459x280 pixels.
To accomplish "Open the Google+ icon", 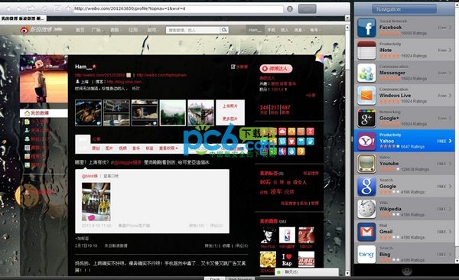I will pyautogui.click(x=366, y=119).
